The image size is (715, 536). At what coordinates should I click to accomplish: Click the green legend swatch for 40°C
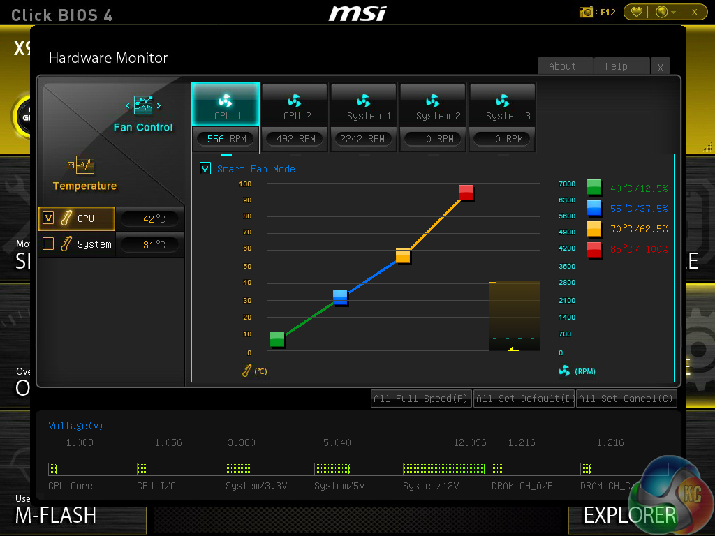pos(594,187)
